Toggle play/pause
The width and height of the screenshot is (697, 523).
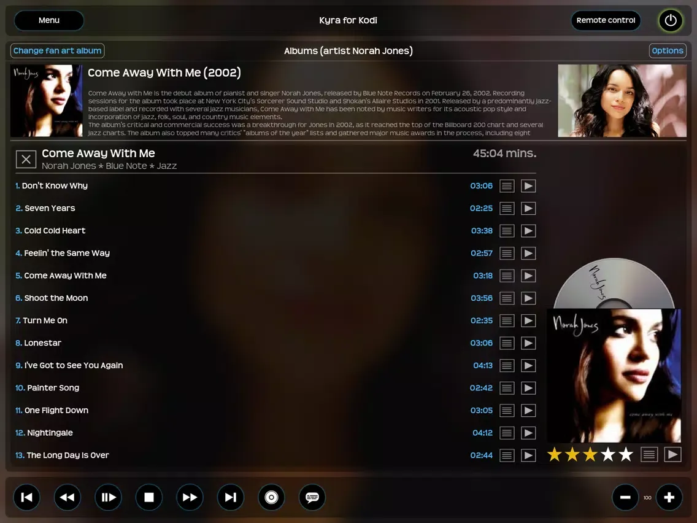pos(108,497)
